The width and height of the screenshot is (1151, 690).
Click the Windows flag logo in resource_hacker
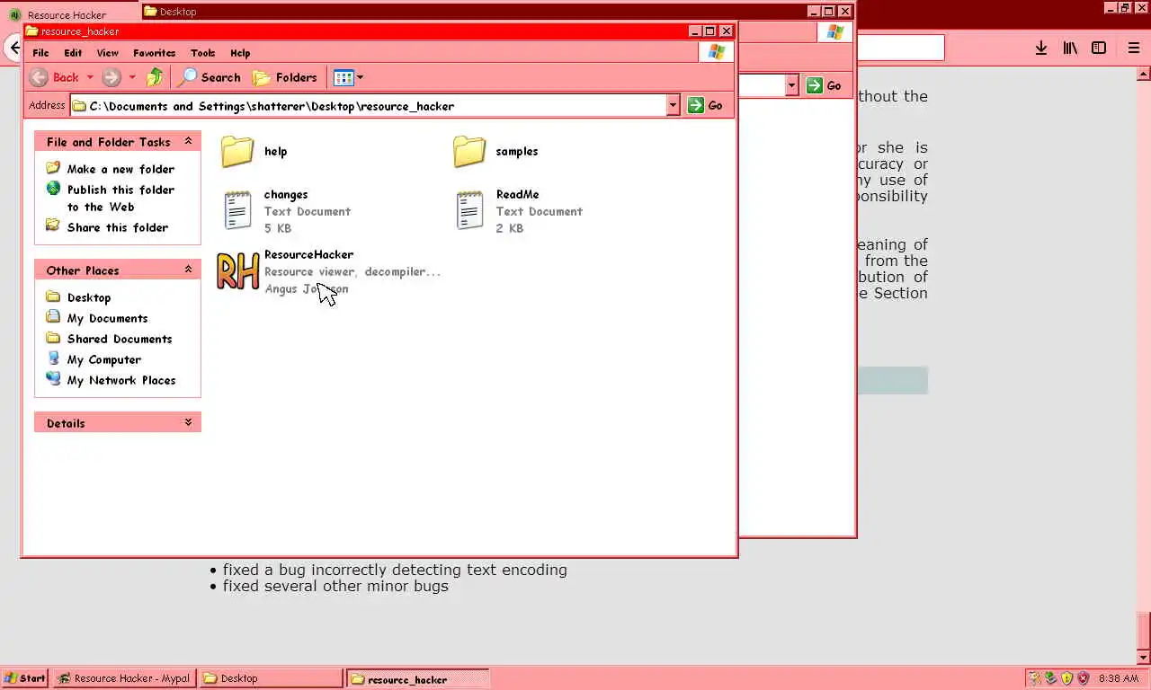(x=717, y=52)
